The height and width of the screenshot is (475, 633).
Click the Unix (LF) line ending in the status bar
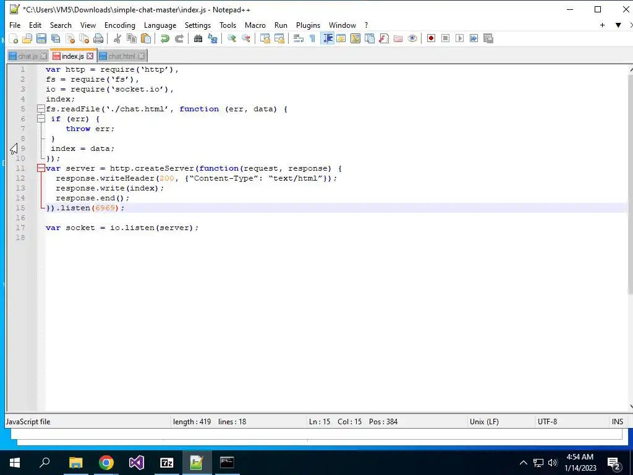(484, 422)
